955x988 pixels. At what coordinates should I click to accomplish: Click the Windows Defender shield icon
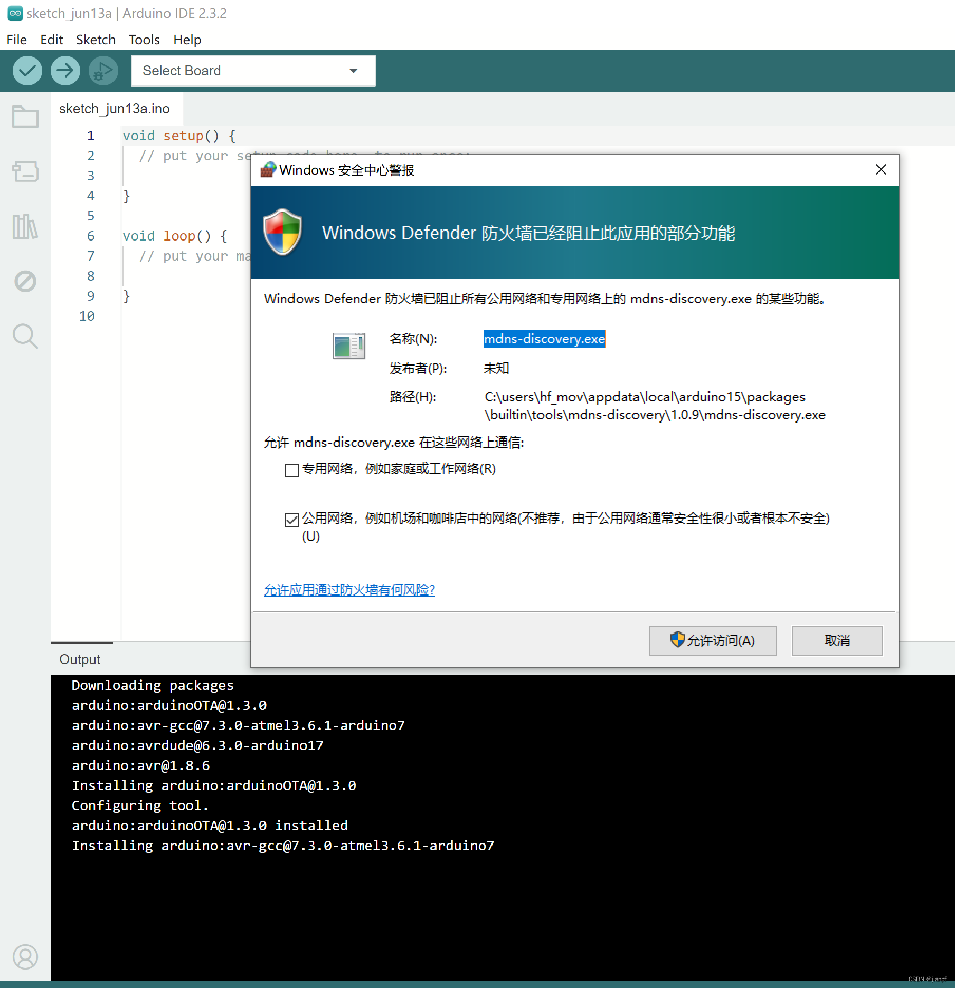pyautogui.click(x=282, y=232)
